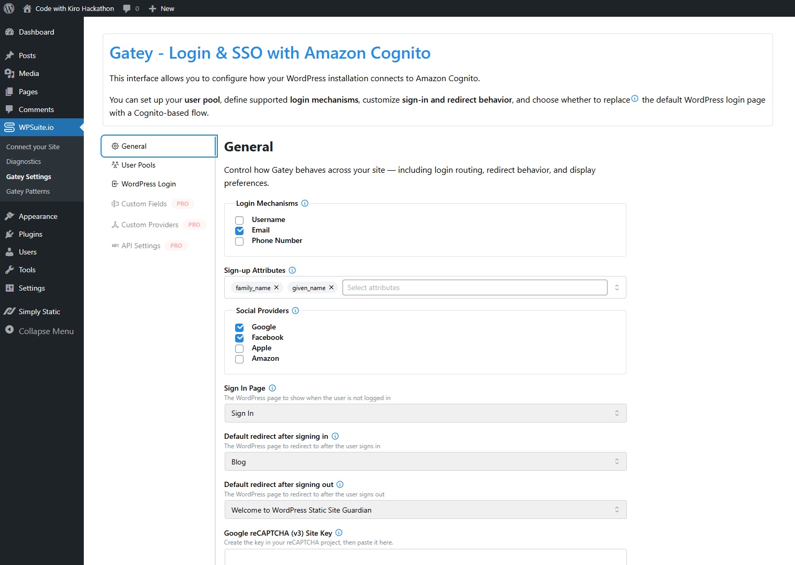Select the Appearance paintbrush icon
This screenshot has width=795, height=565.
point(10,216)
